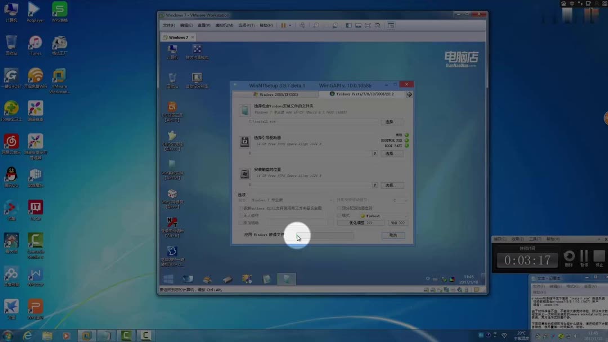
Task: Click the install source folder icon in WinNTSetup
Action: tap(244, 110)
